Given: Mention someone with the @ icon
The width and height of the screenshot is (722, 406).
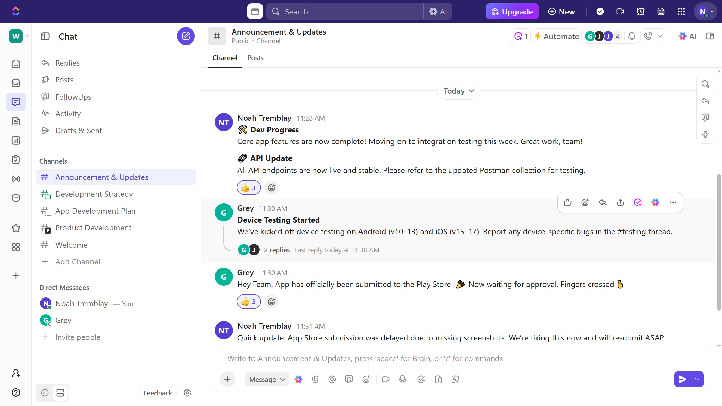Looking at the screenshot, I should click(x=332, y=379).
